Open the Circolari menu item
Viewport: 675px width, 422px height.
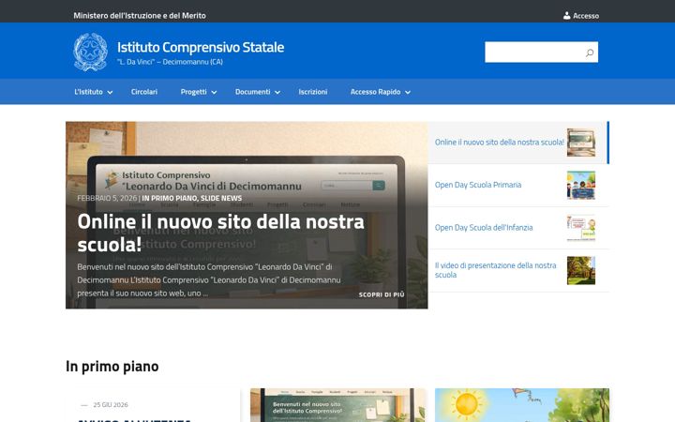[x=144, y=92]
